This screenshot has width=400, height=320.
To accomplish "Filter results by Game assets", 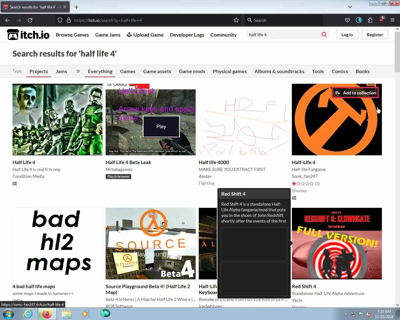I will 157,71.
